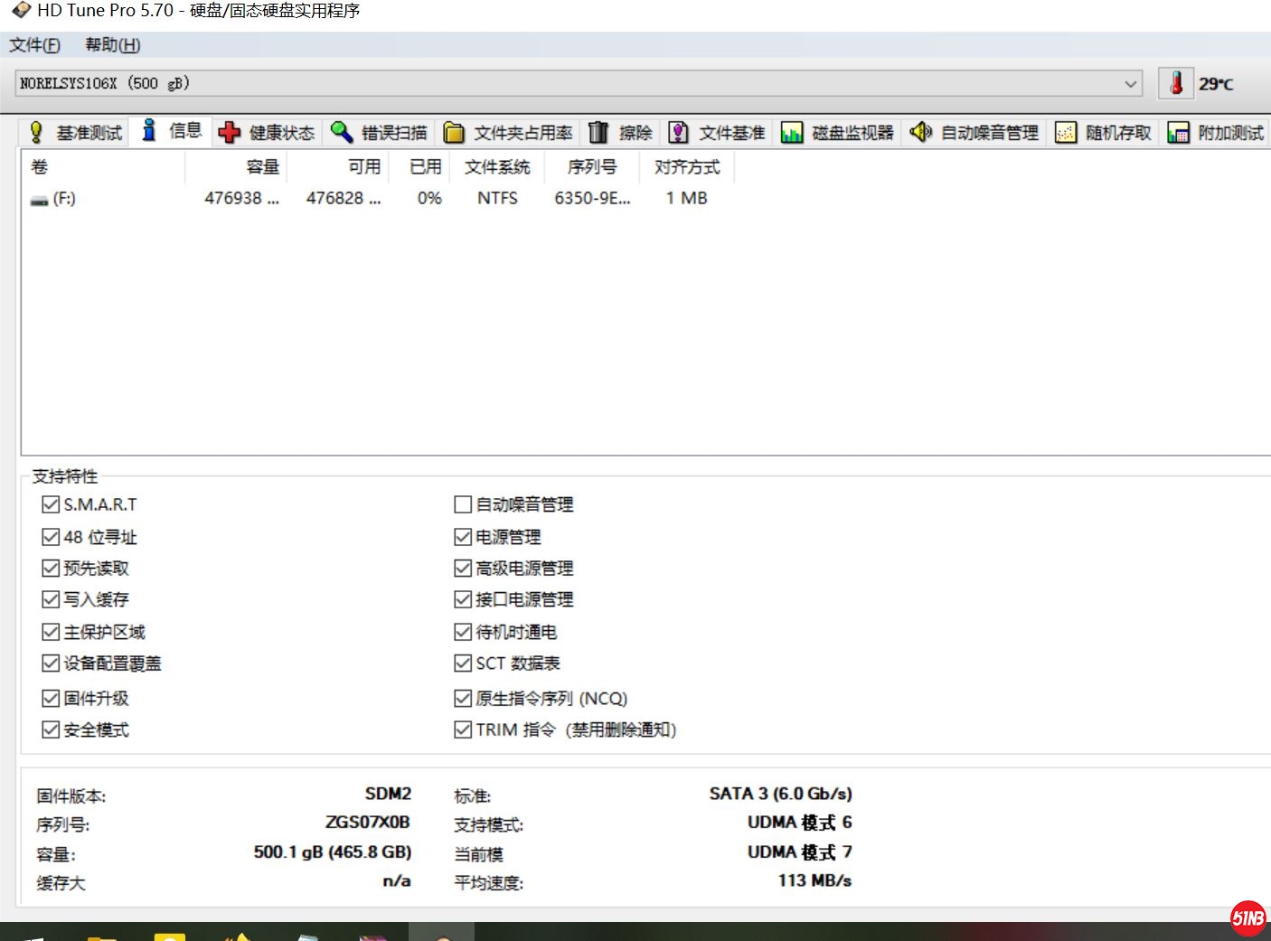Click the 文件系统 column header
Screen dimensions: 1271x941
(497, 167)
